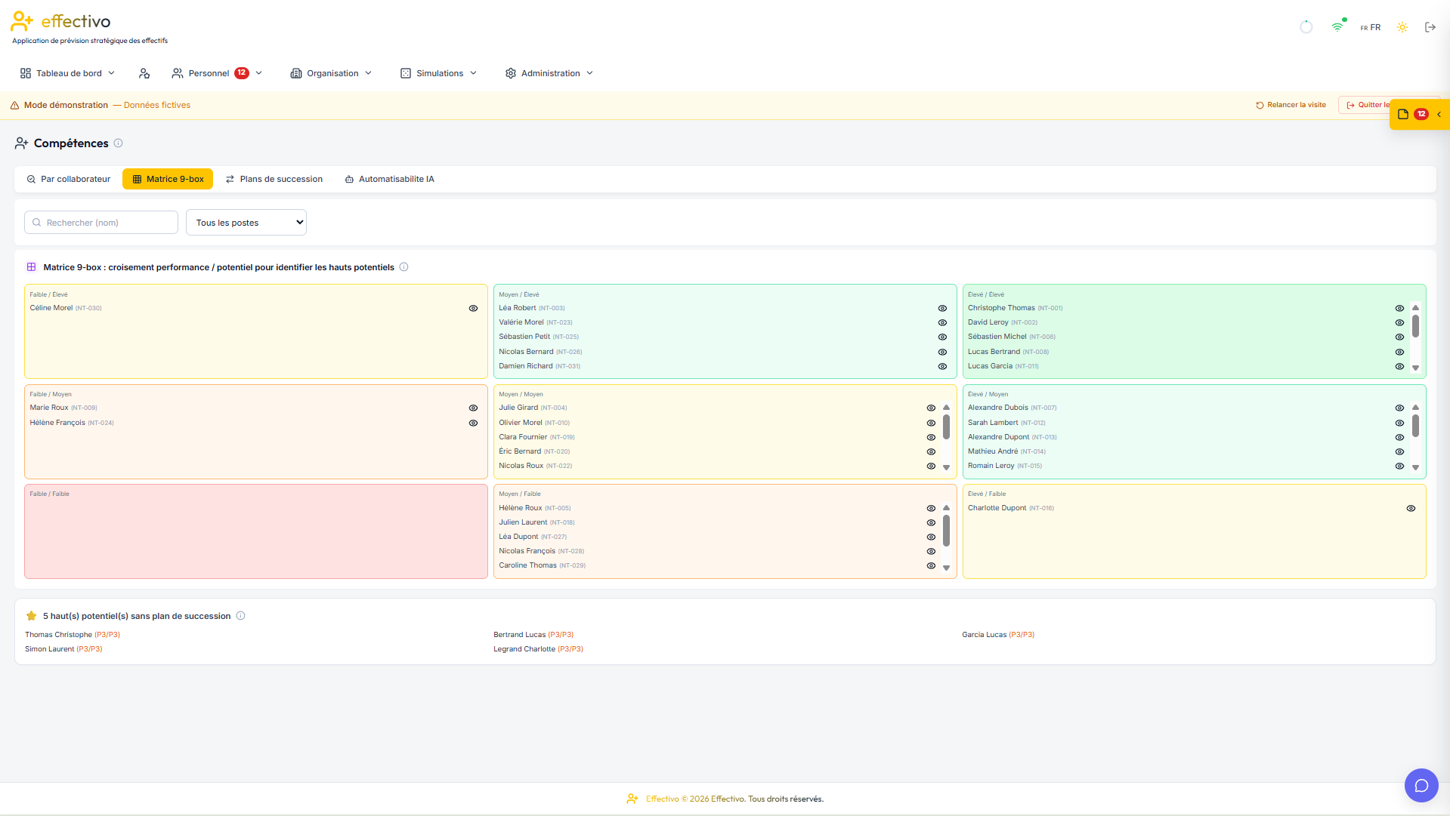Toggle the sun light-theme icon
Image resolution: width=1450 pixels, height=816 pixels.
tap(1402, 27)
